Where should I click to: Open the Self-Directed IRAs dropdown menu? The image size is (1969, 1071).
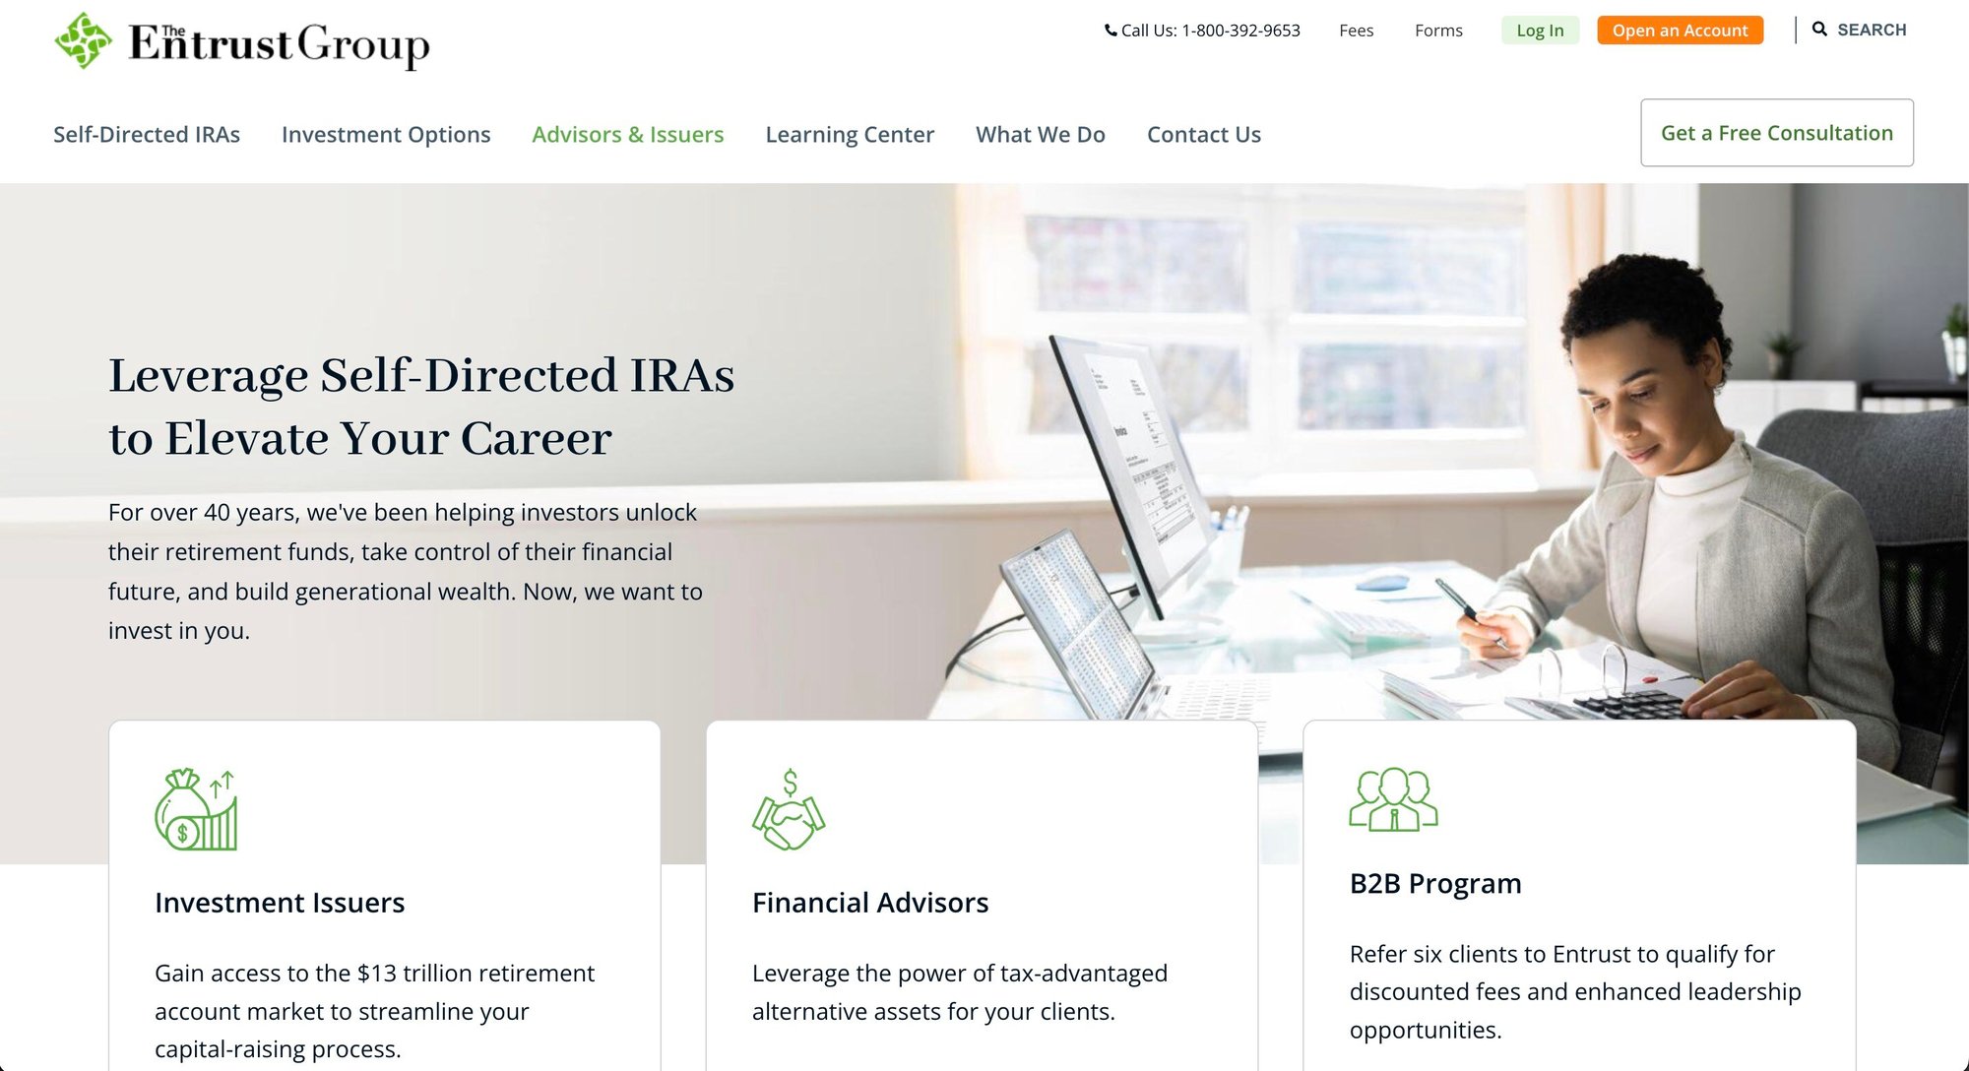tap(145, 132)
